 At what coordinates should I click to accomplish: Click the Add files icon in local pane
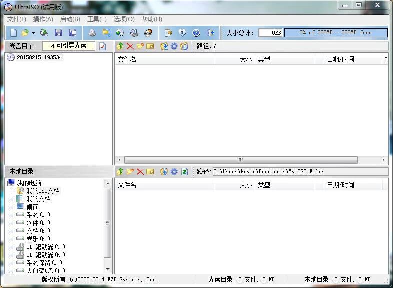coord(164,172)
